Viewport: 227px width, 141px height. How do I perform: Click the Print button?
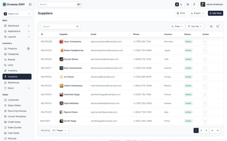click(x=181, y=13)
